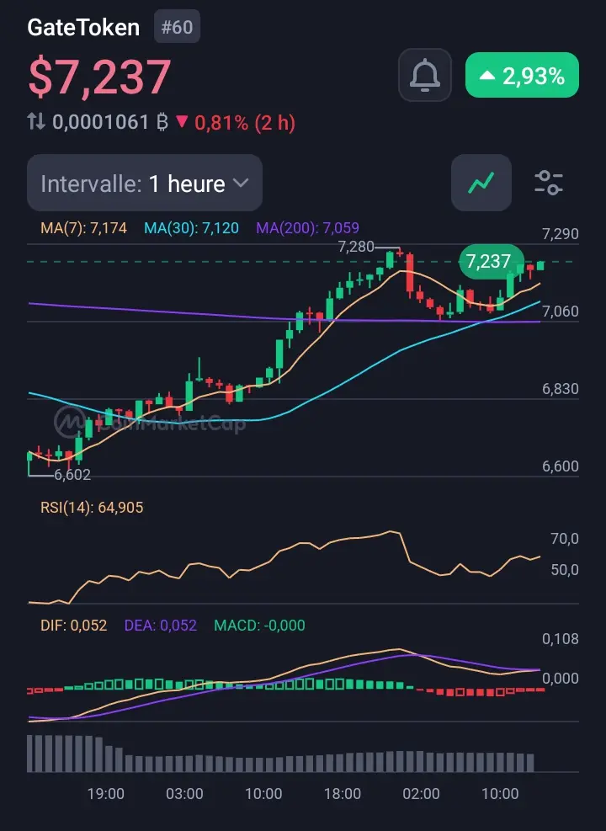Select the MA(30): 7,120 legend label
Screen dimensions: 606x831
click(191, 228)
